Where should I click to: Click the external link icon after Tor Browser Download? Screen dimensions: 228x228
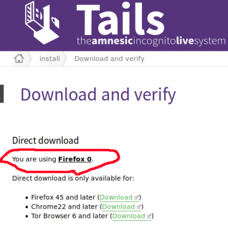point(149,216)
